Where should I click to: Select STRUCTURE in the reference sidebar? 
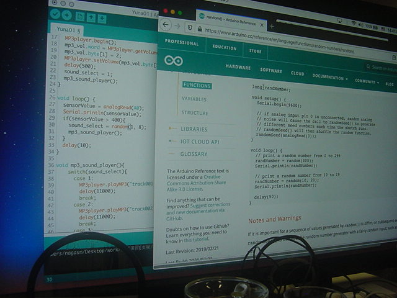195,113
